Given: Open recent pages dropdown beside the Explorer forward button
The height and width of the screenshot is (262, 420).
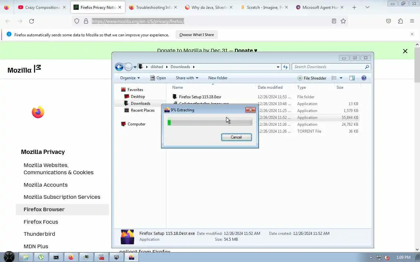Looking at the screenshot, I should click(135, 67).
